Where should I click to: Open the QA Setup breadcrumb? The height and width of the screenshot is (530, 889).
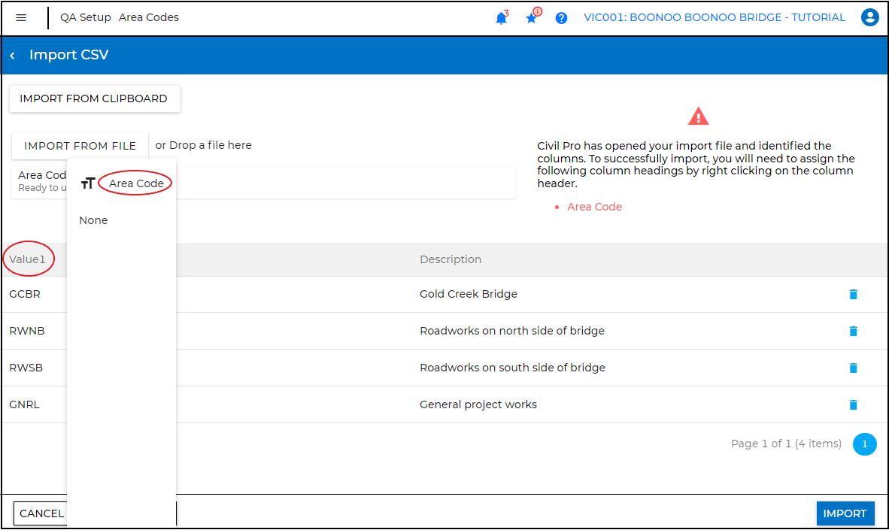85,17
